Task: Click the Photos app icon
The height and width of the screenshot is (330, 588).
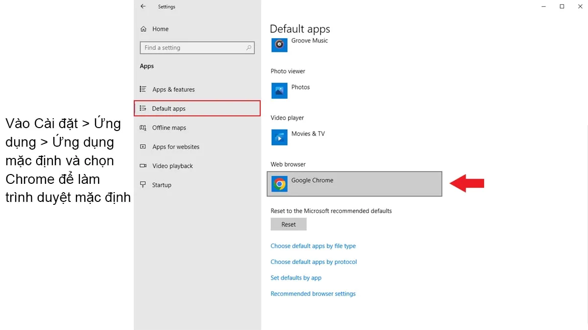Action: 279,90
